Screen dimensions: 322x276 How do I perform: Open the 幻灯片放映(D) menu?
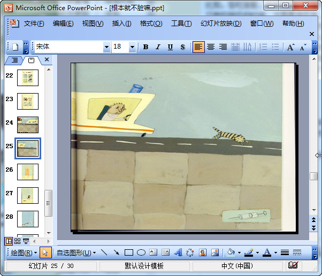(221, 24)
